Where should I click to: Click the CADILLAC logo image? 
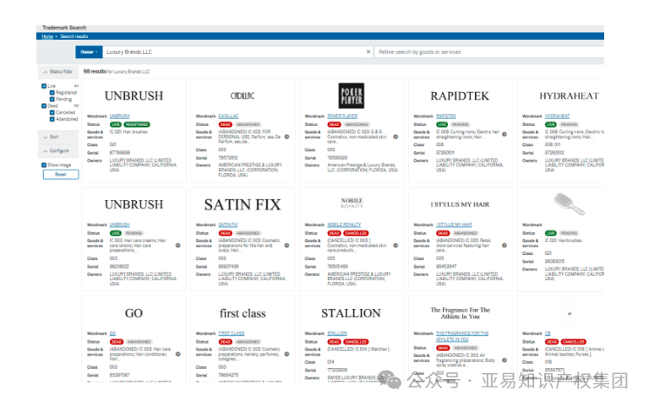point(243,96)
